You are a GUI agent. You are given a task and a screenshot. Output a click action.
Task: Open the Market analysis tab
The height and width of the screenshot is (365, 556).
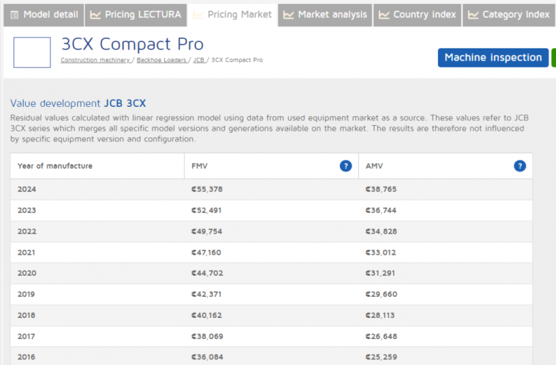(325, 15)
